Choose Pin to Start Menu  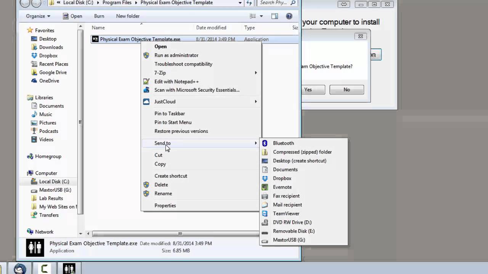[x=173, y=122]
